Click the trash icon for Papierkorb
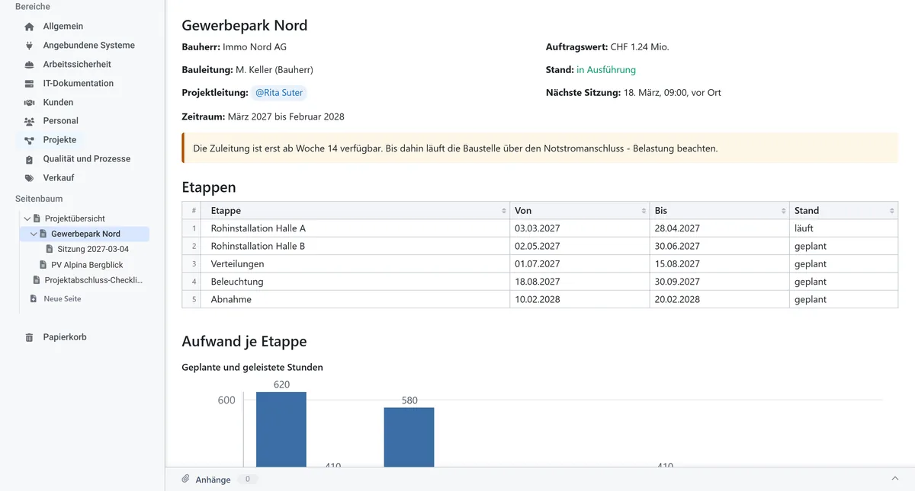 [30, 337]
